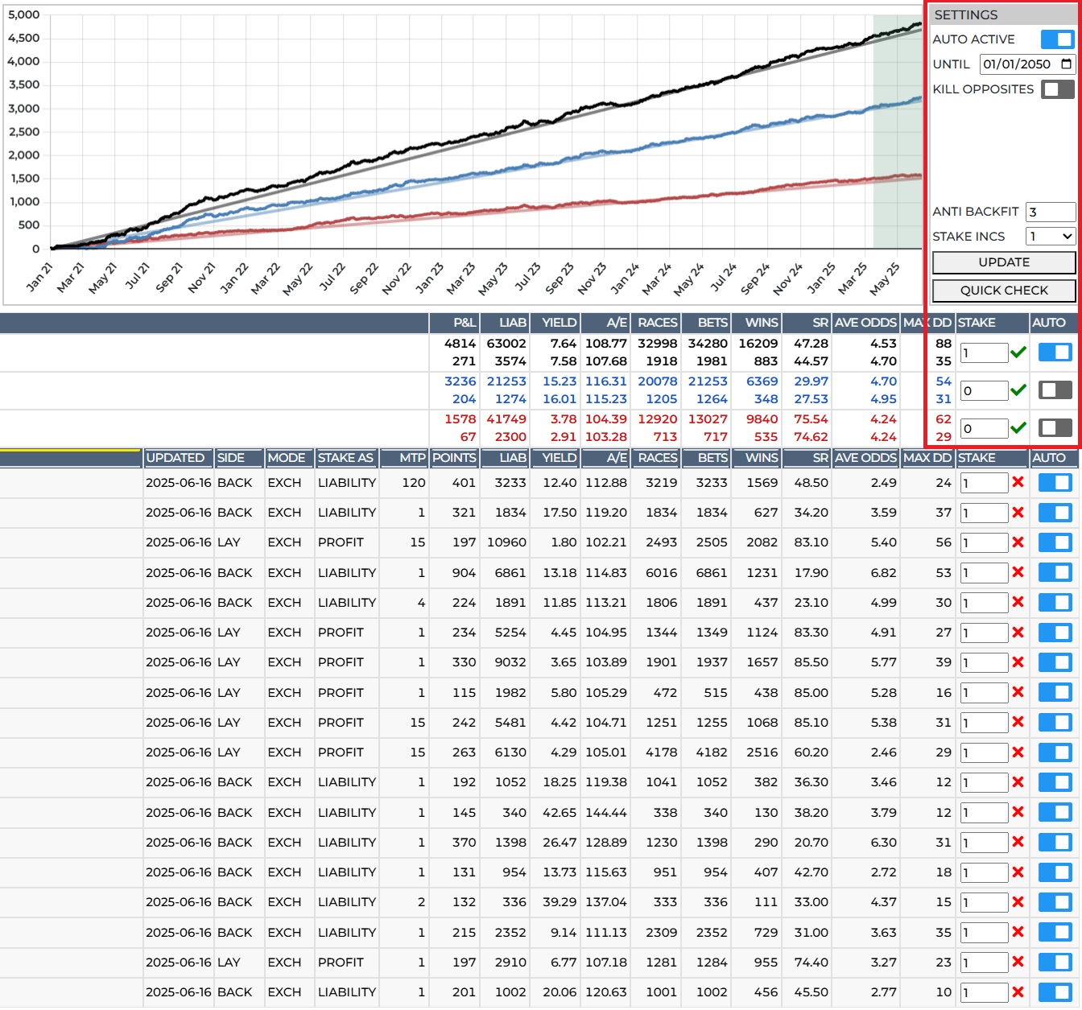This screenshot has width=1082, height=1010.
Task: Sort by the STAKE AS column header
Action: pyautogui.click(x=346, y=458)
